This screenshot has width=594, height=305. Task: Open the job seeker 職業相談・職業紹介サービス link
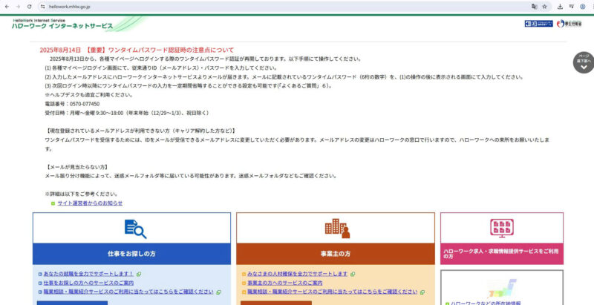pyautogui.click(x=128, y=292)
